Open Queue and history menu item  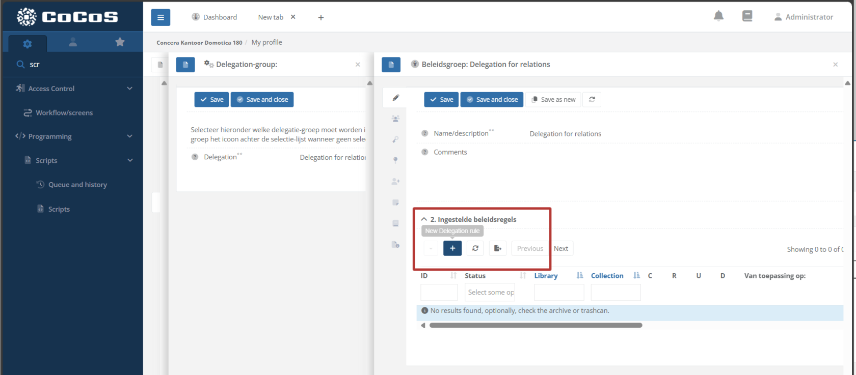77,185
